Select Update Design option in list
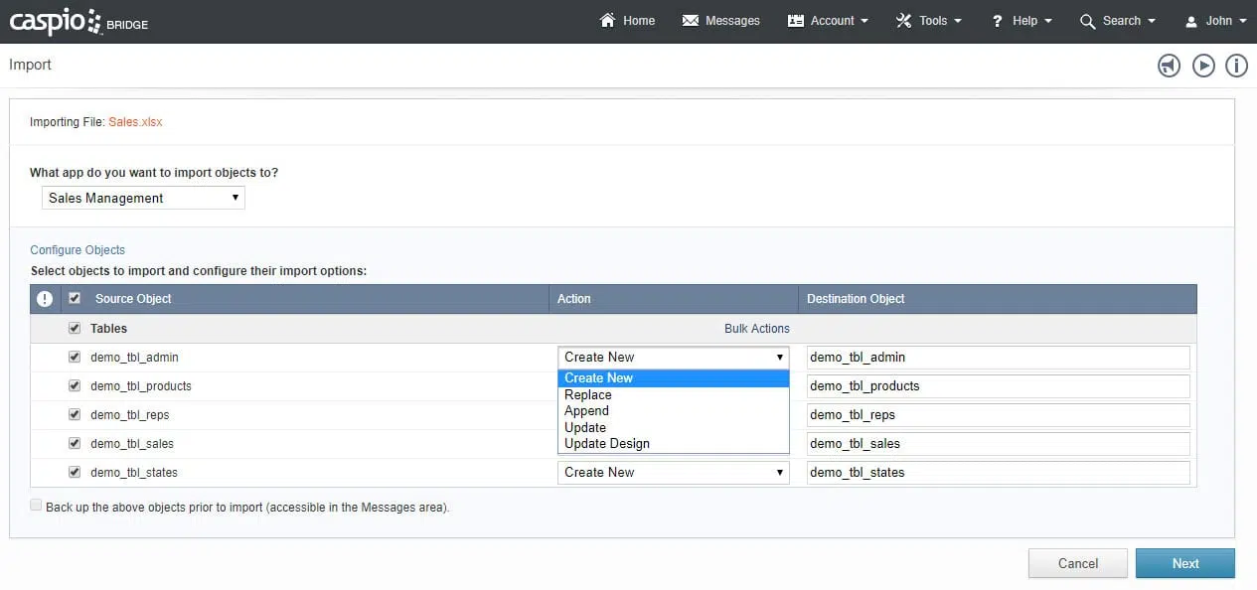1257x590 pixels. [606, 444]
